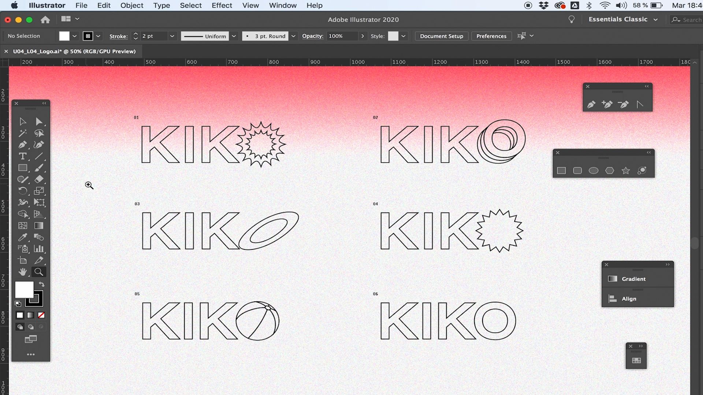Image resolution: width=703 pixels, height=395 pixels.
Task: Open the Effect menu
Action: pyautogui.click(x=222, y=5)
